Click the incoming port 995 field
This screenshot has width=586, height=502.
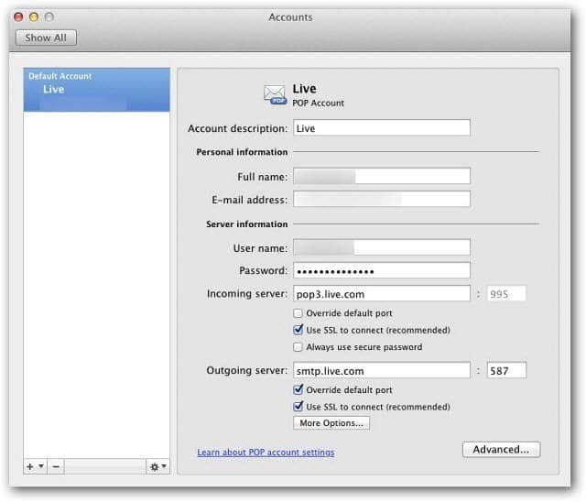(506, 294)
